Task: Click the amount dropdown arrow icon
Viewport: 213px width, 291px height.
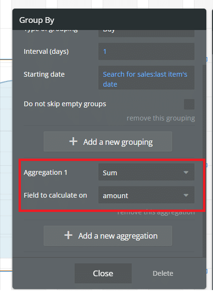Action: pyautogui.click(x=186, y=195)
